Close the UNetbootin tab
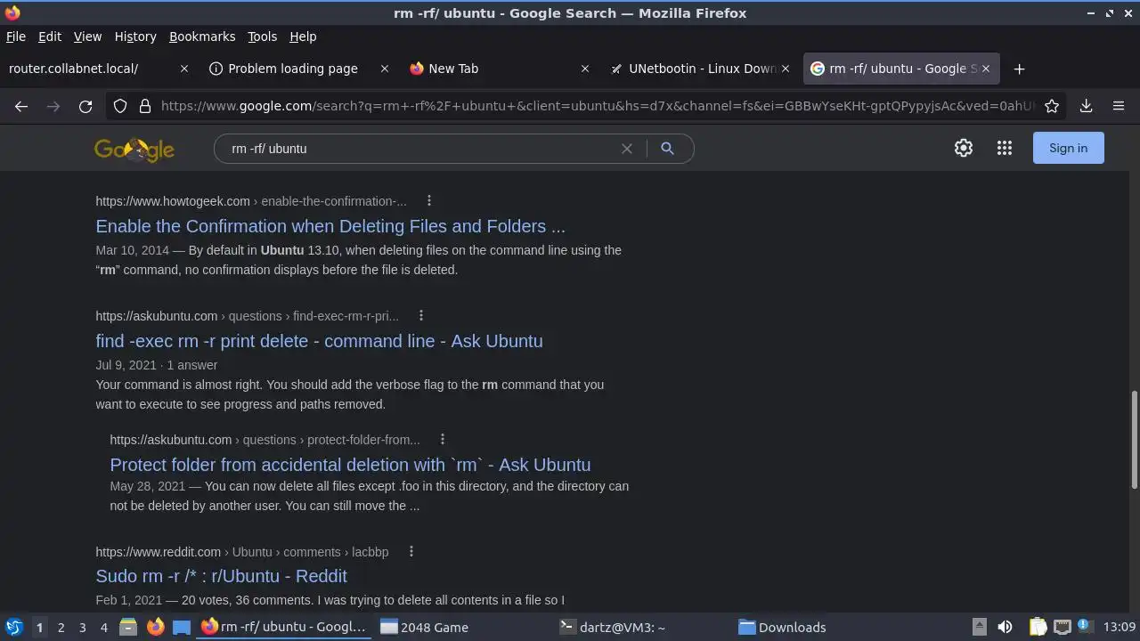 (786, 69)
